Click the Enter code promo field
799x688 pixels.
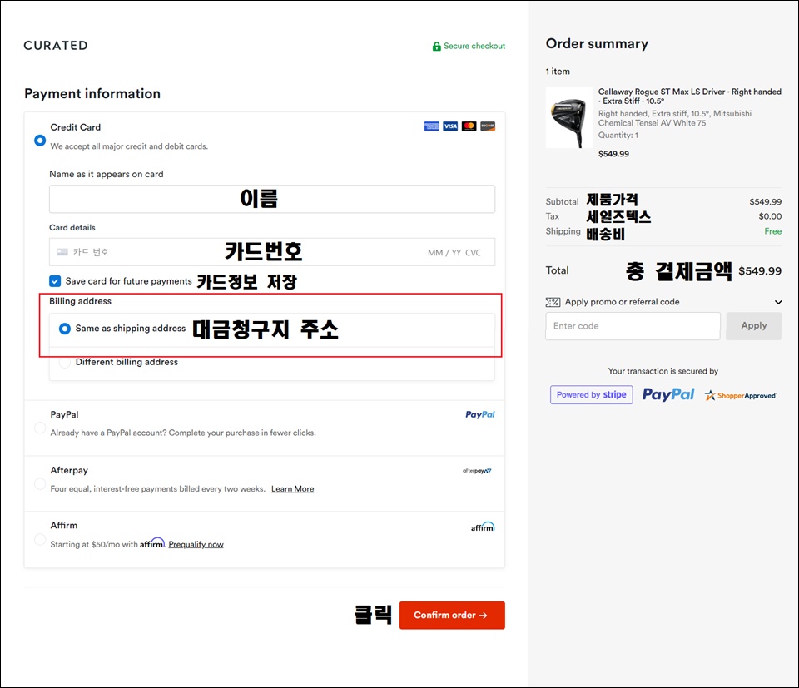coord(633,326)
